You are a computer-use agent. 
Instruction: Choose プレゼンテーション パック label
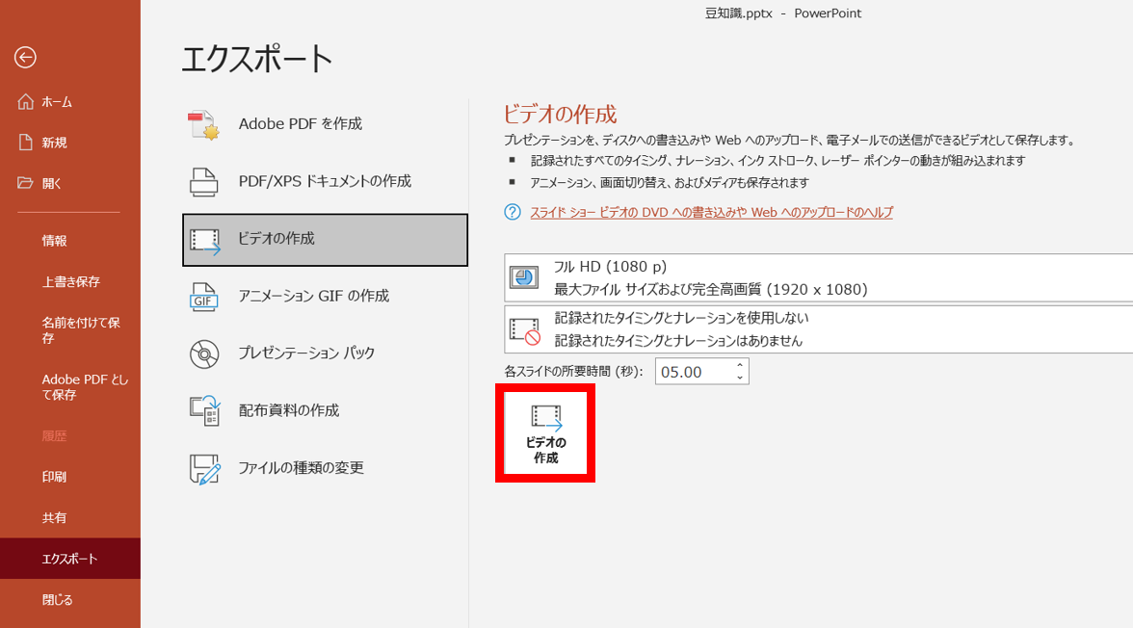click(x=307, y=353)
